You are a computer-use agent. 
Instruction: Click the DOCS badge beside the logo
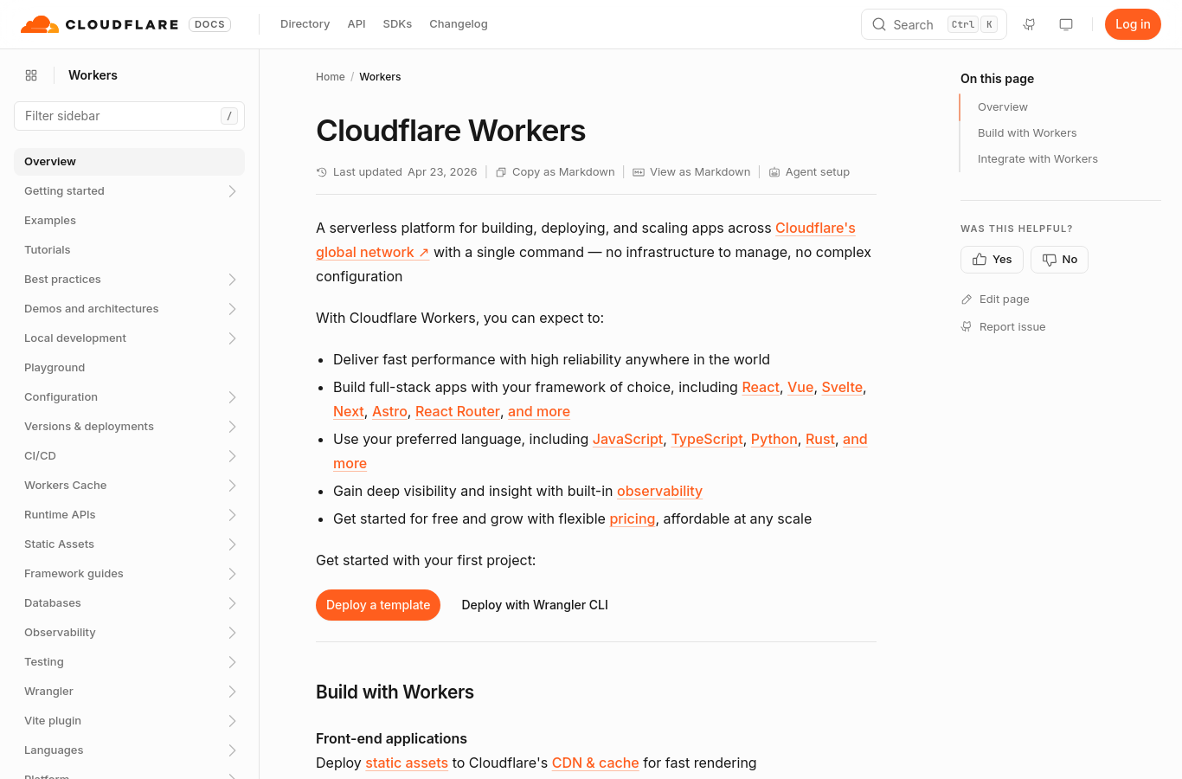click(x=209, y=24)
